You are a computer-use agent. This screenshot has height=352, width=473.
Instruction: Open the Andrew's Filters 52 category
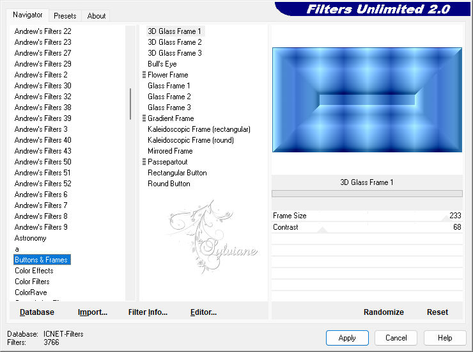click(43, 184)
